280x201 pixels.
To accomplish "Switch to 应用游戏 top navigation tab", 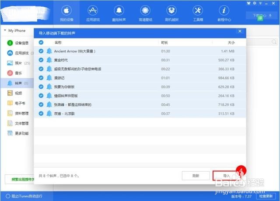I will tap(93, 13).
